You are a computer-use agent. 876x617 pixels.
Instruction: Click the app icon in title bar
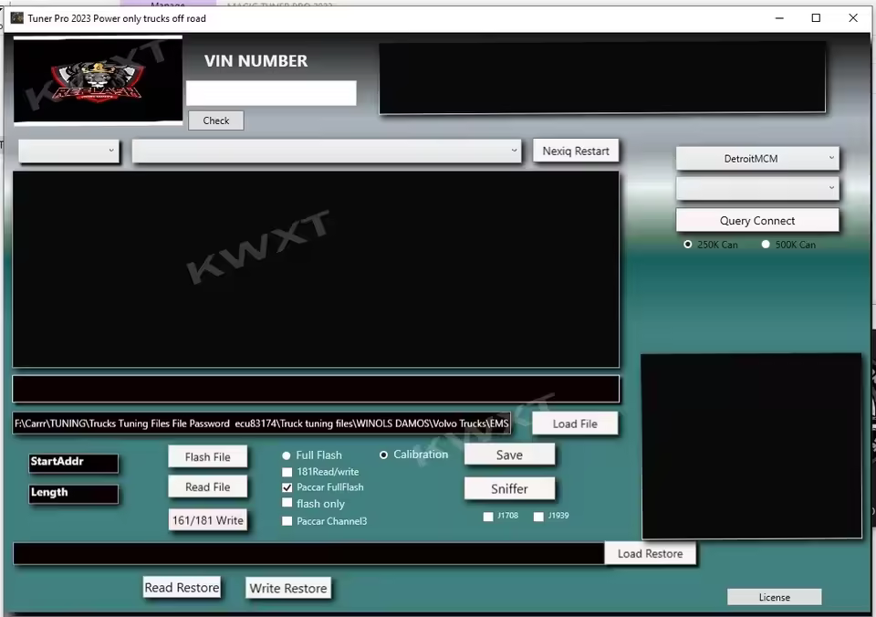tap(16, 18)
